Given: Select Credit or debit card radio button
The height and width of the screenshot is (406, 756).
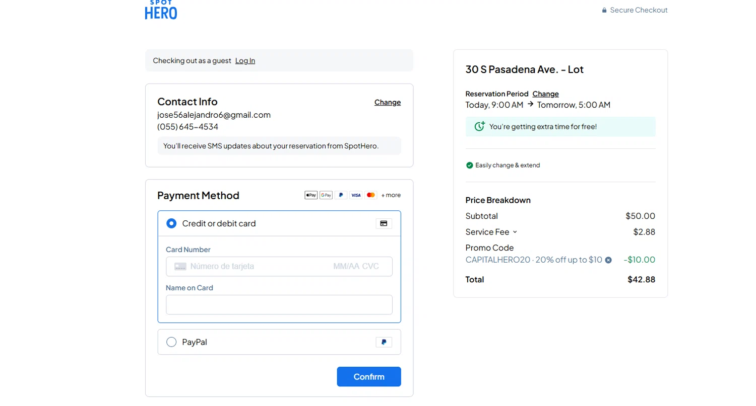Looking at the screenshot, I should tap(171, 223).
